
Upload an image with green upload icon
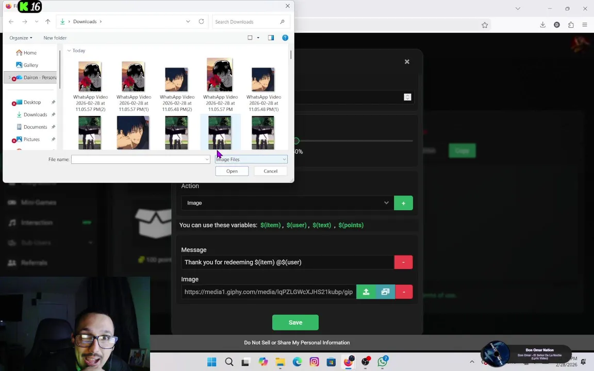tap(366, 292)
